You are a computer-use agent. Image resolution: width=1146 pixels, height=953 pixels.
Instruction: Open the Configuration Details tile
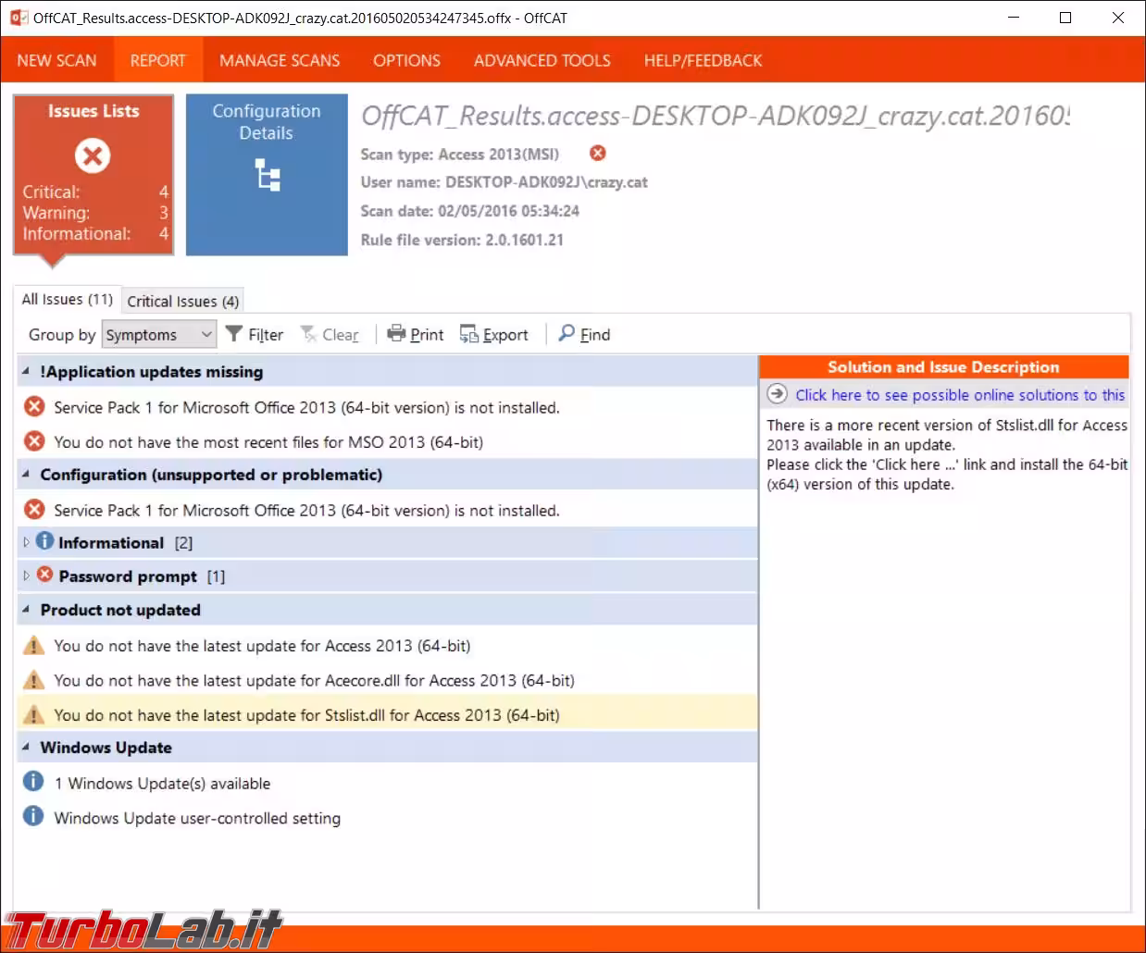pyautogui.click(x=267, y=174)
